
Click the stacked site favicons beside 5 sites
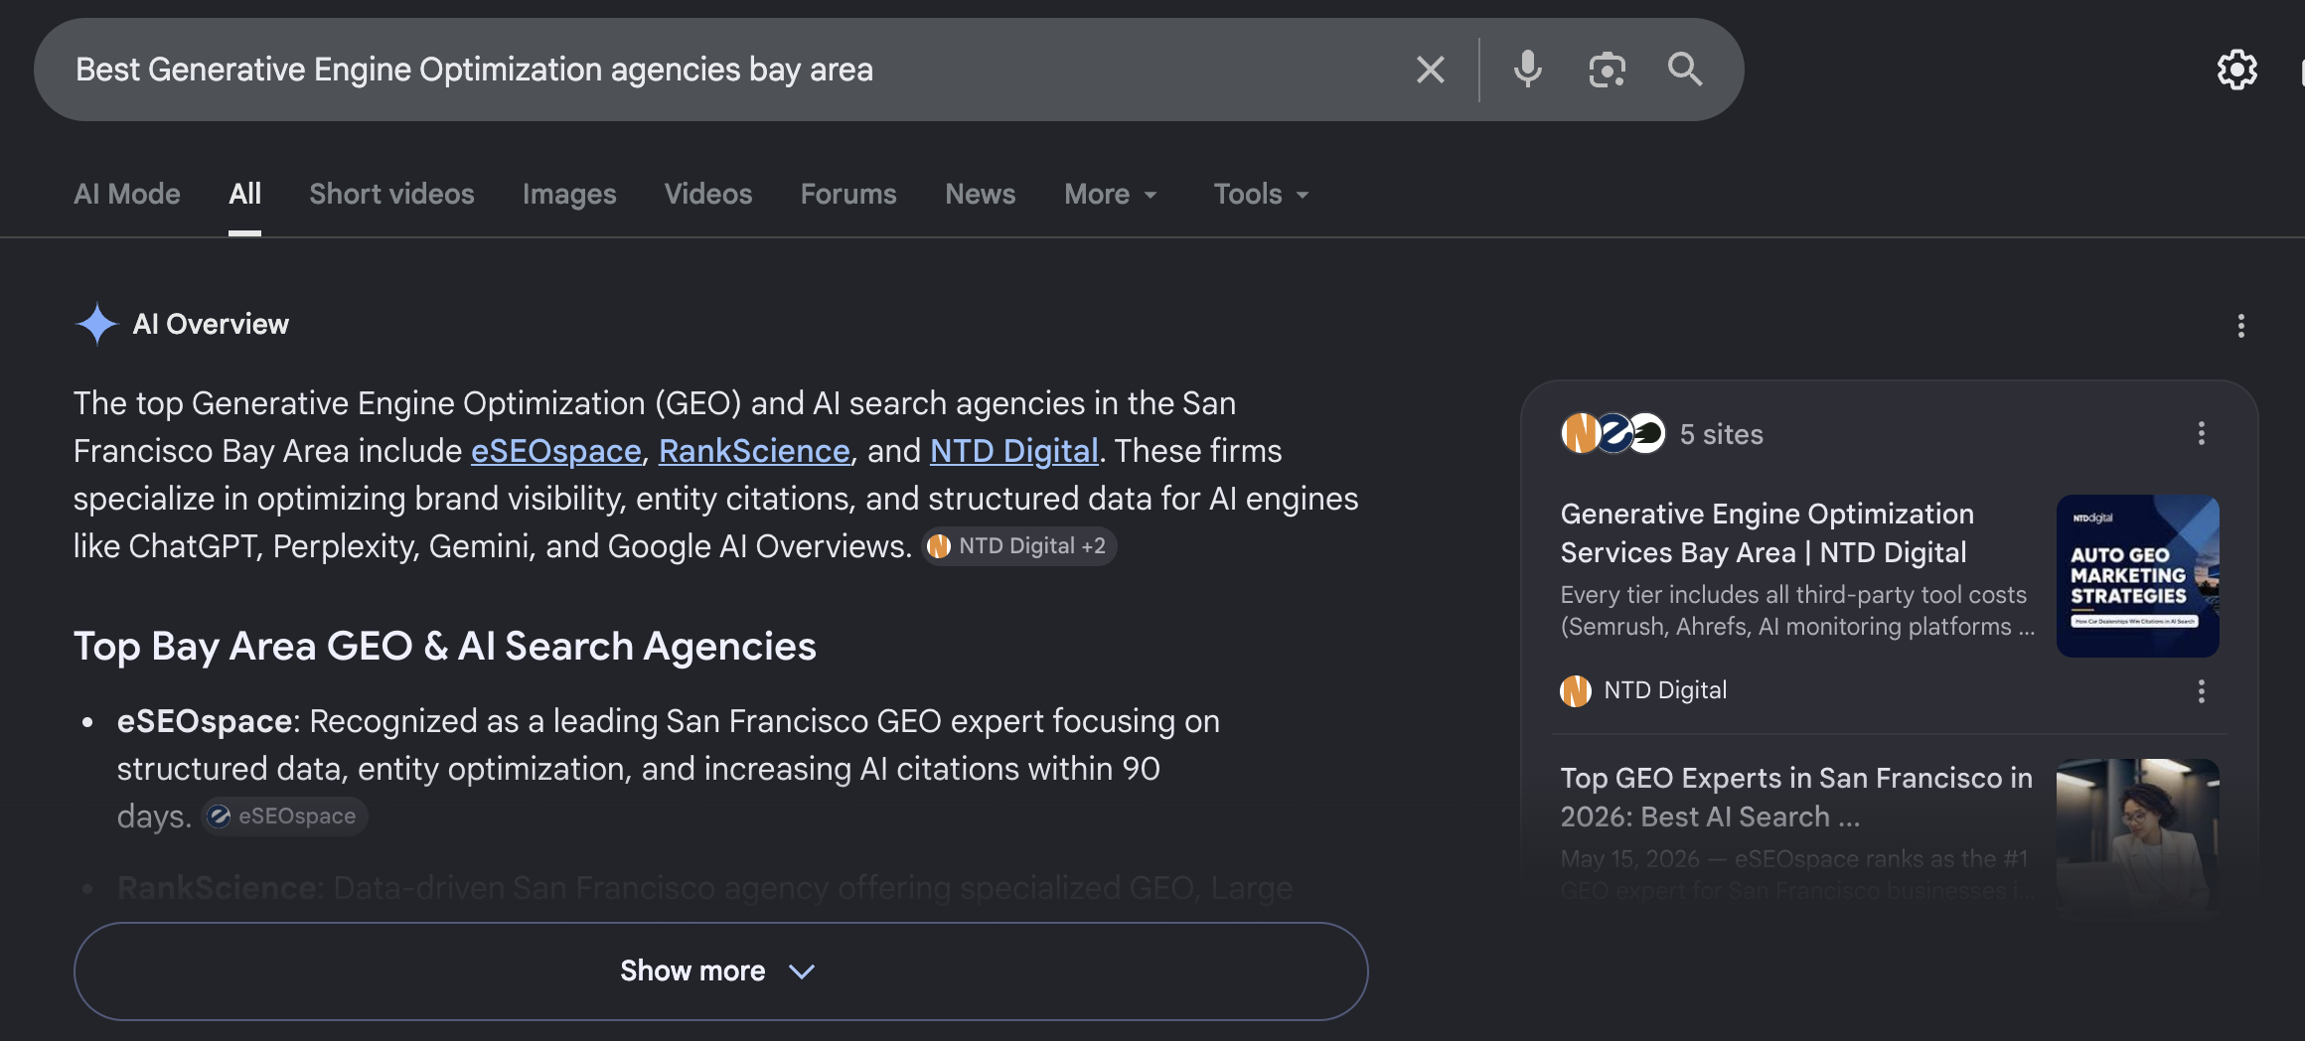pos(1613,433)
